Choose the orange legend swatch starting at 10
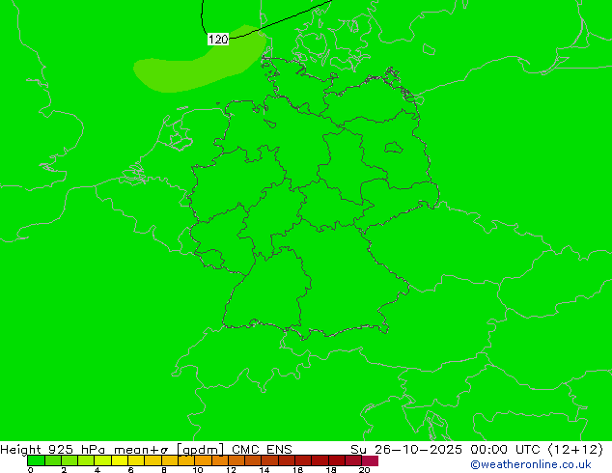The image size is (612, 473). point(204,460)
